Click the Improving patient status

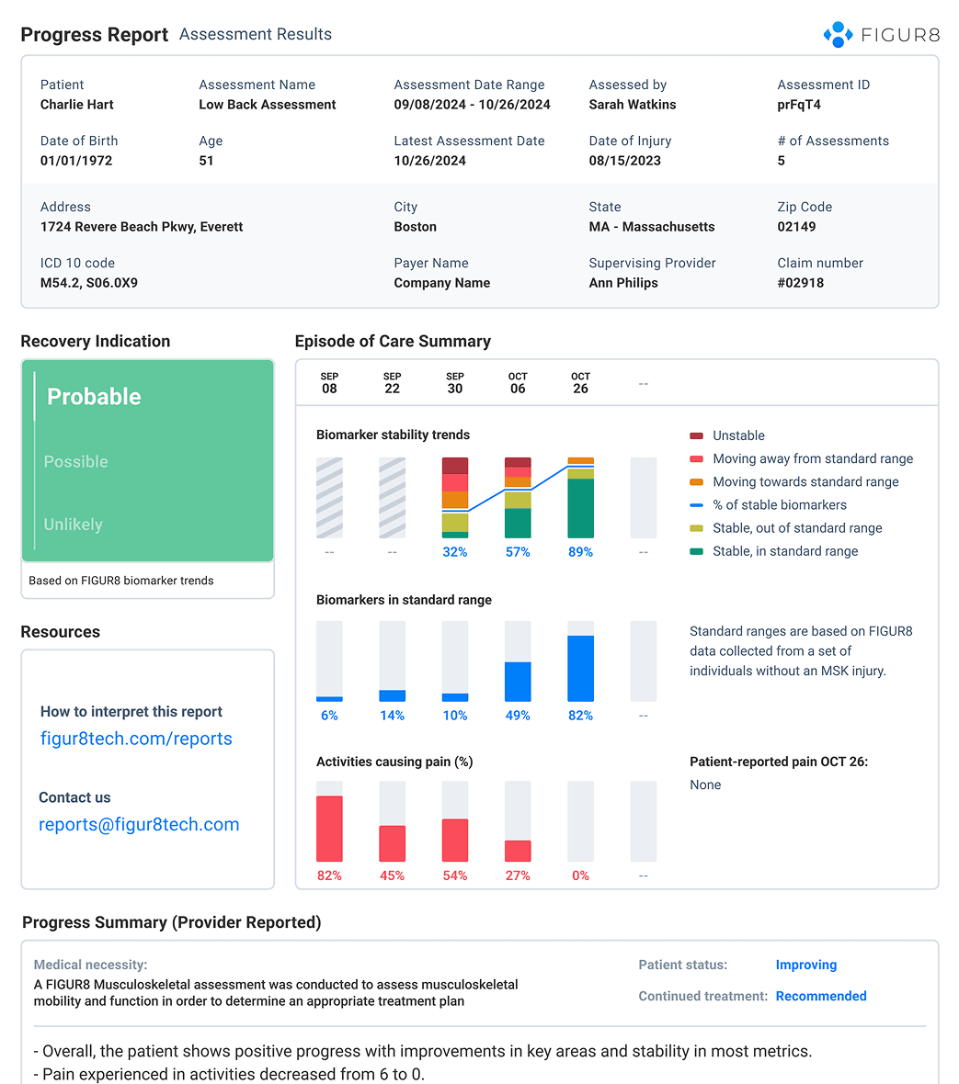point(805,965)
